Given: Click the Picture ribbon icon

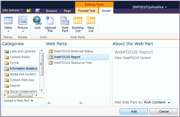Looking at the screenshot, I should pos(23,20).
